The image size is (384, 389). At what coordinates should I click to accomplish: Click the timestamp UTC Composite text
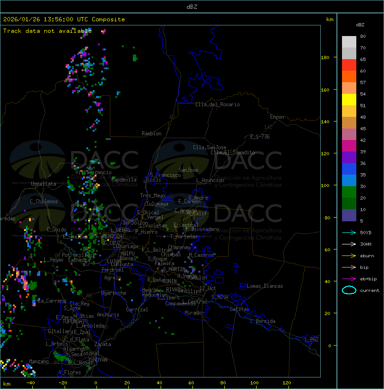(x=64, y=19)
